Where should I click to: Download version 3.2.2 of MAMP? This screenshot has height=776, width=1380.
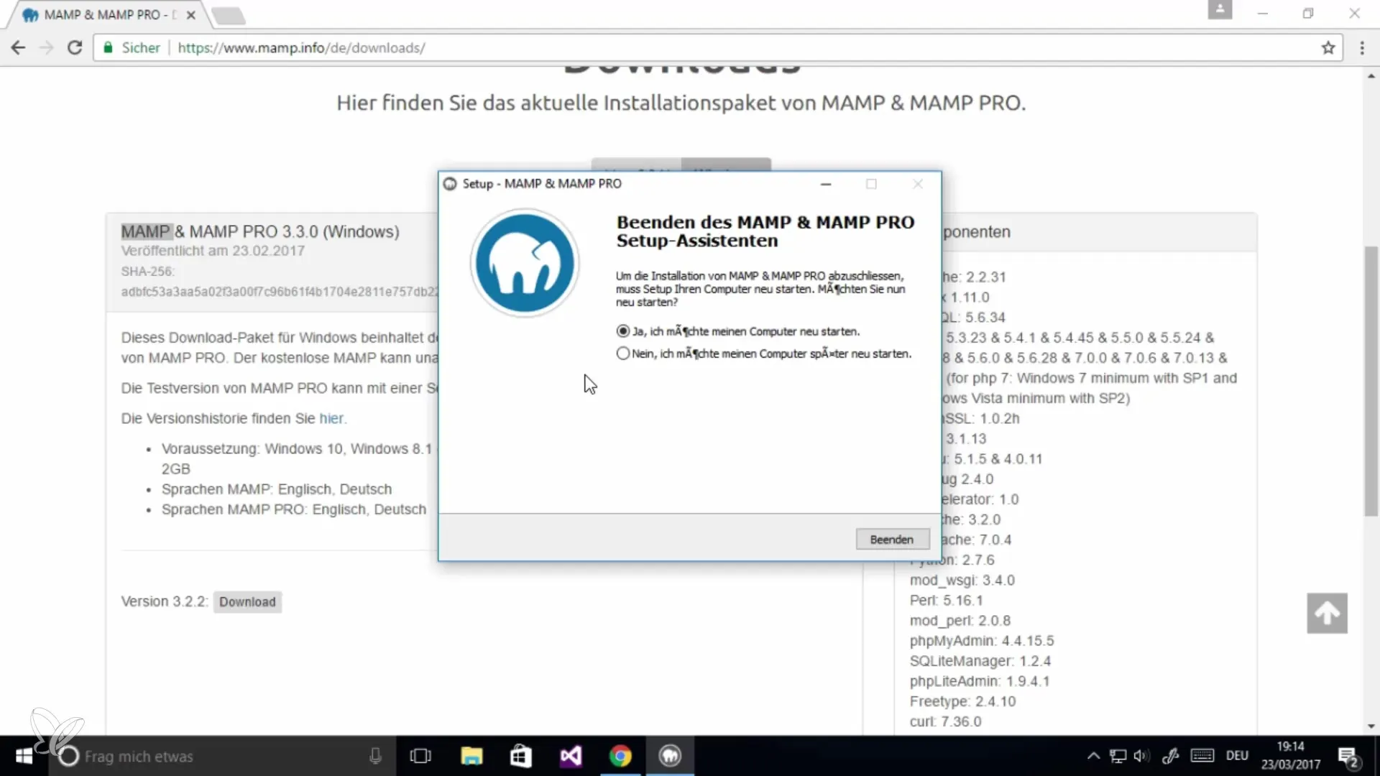click(x=247, y=602)
